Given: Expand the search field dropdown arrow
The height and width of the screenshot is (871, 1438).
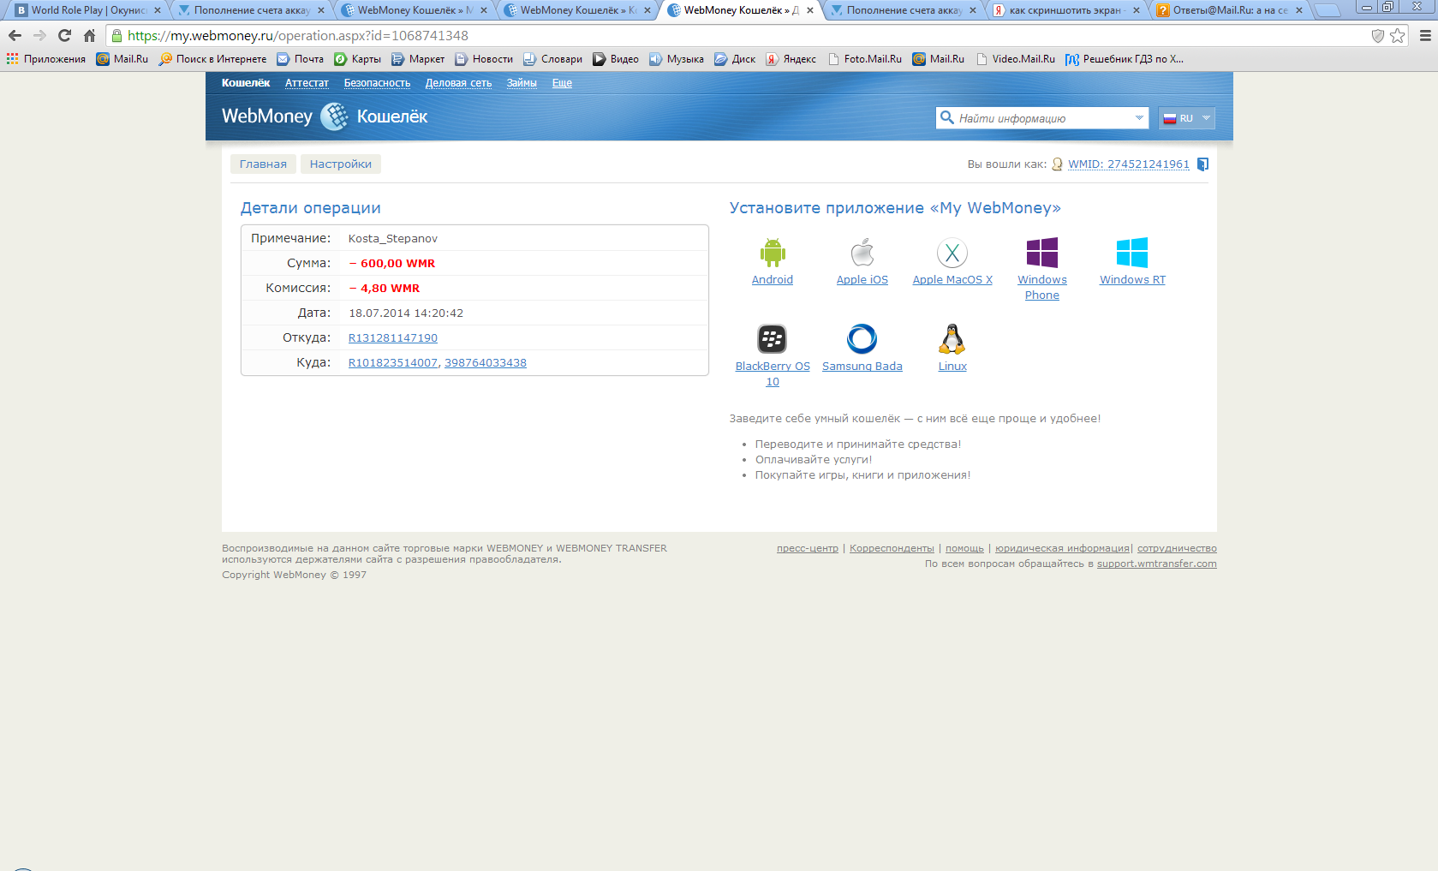Looking at the screenshot, I should tap(1138, 118).
